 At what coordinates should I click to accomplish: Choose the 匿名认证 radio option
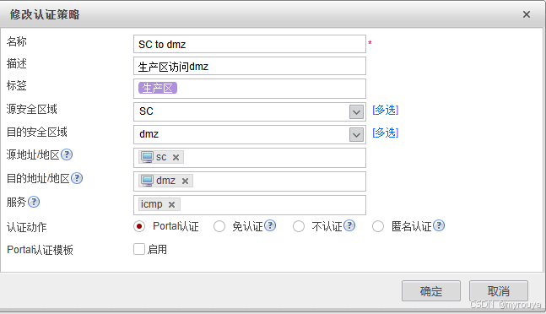pos(378,226)
